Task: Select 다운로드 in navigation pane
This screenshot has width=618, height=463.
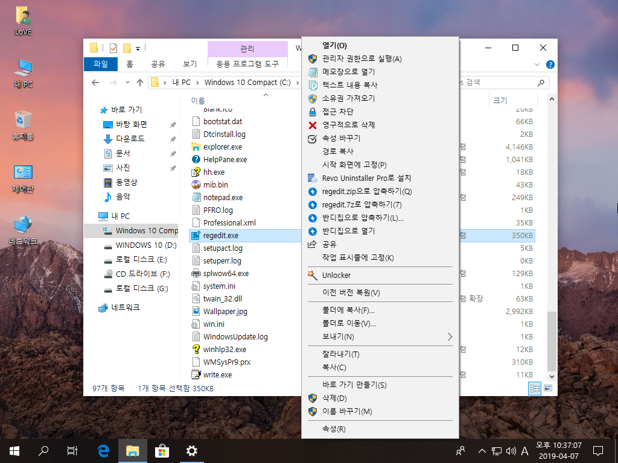Action: (130, 139)
